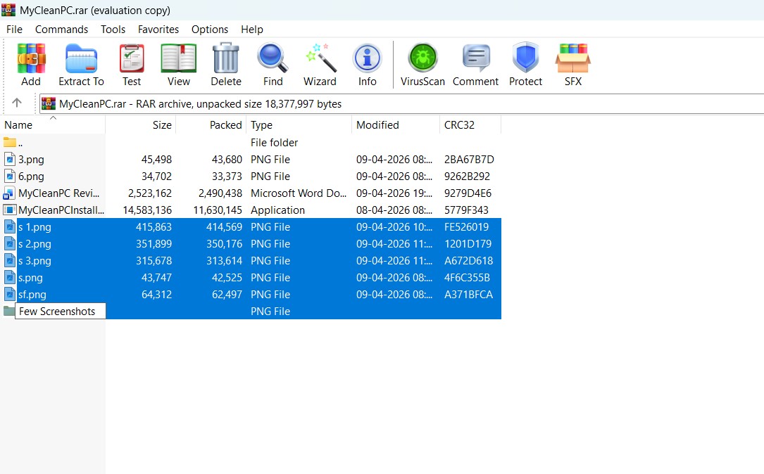This screenshot has width=764, height=474.
Task: Click the SFX box icon
Action: coord(573,58)
